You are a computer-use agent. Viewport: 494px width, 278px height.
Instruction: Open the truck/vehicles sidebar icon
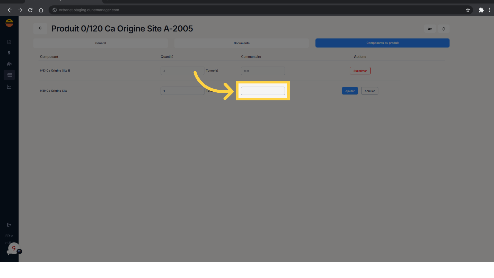(9, 64)
